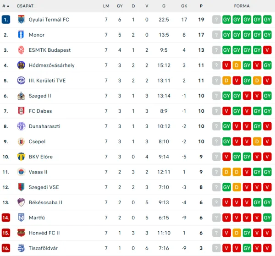This screenshot has height=256, width=275.
Task: Click the III. Kerületi TVE logo
Action: coord(21,81)
